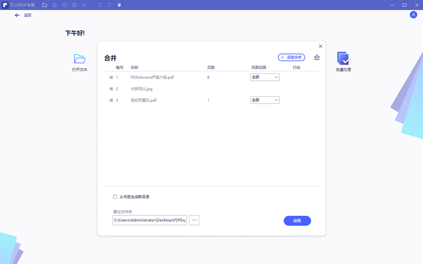Click the 添加文件 button
This screenshot has height=264, width=423.
click(291, 57)
